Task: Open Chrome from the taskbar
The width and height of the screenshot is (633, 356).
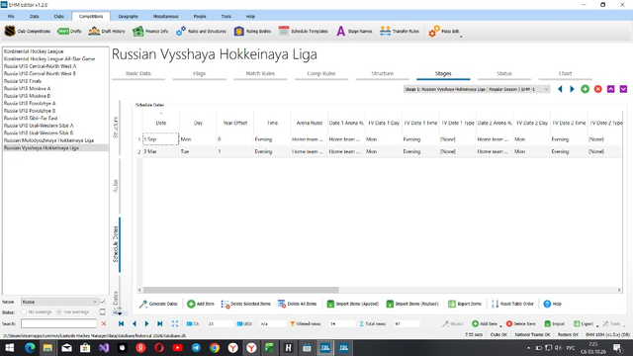Action: coord(215,348)
